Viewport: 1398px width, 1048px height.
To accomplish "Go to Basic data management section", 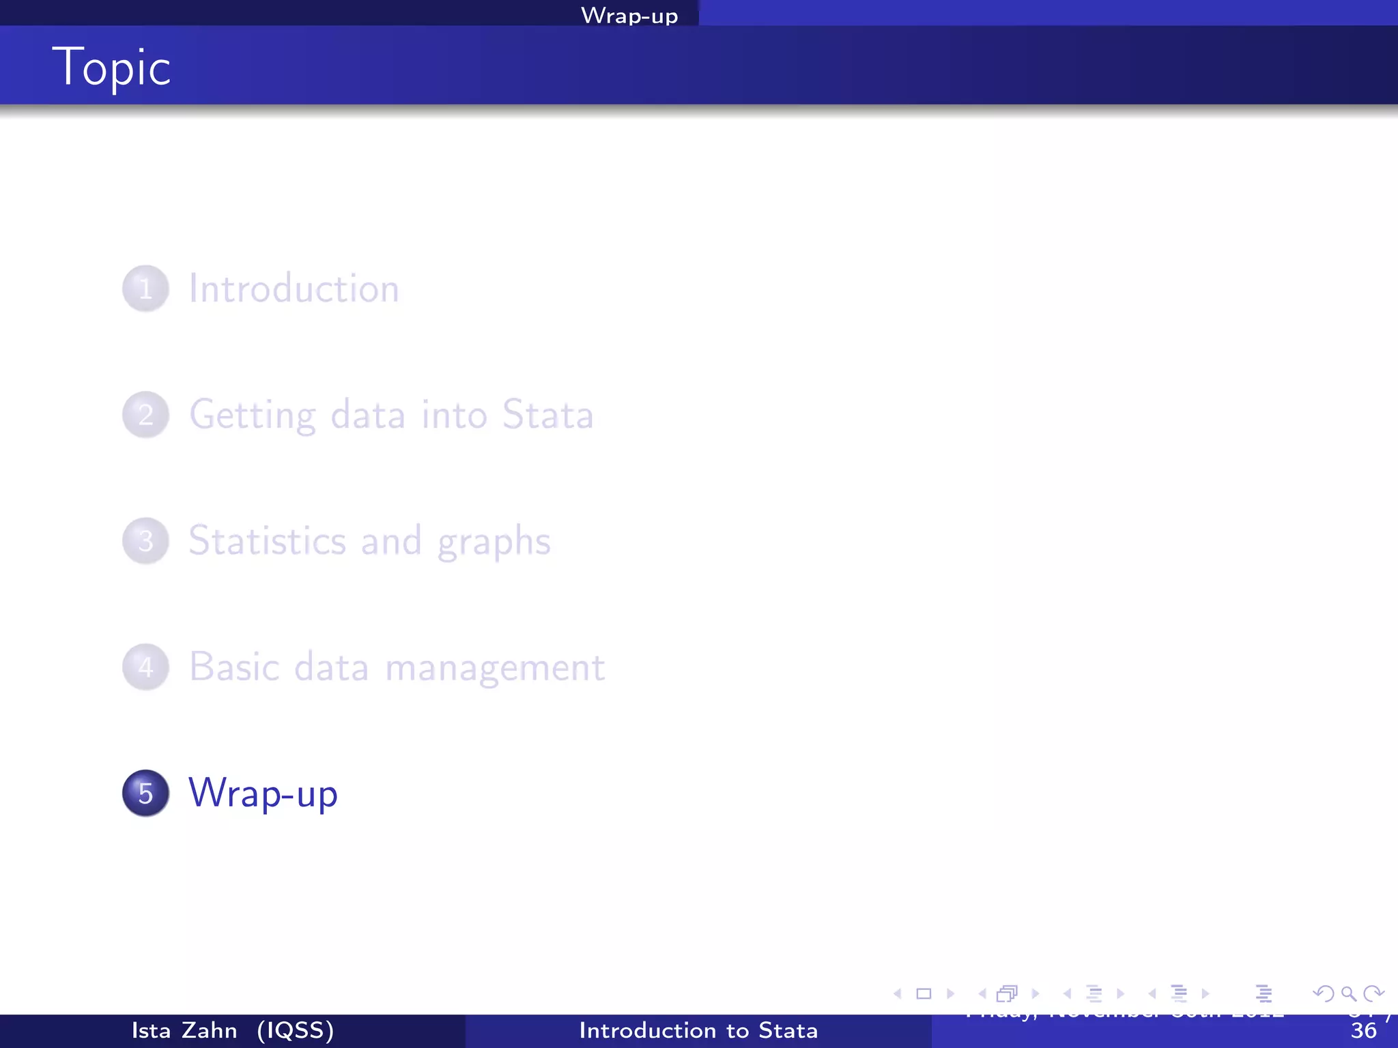I will click(x=397, y=667).
